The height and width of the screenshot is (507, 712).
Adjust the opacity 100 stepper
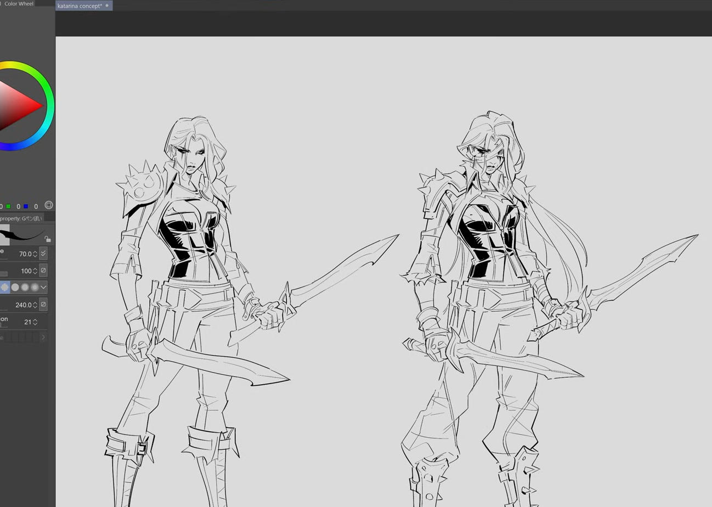click(35, 271)
